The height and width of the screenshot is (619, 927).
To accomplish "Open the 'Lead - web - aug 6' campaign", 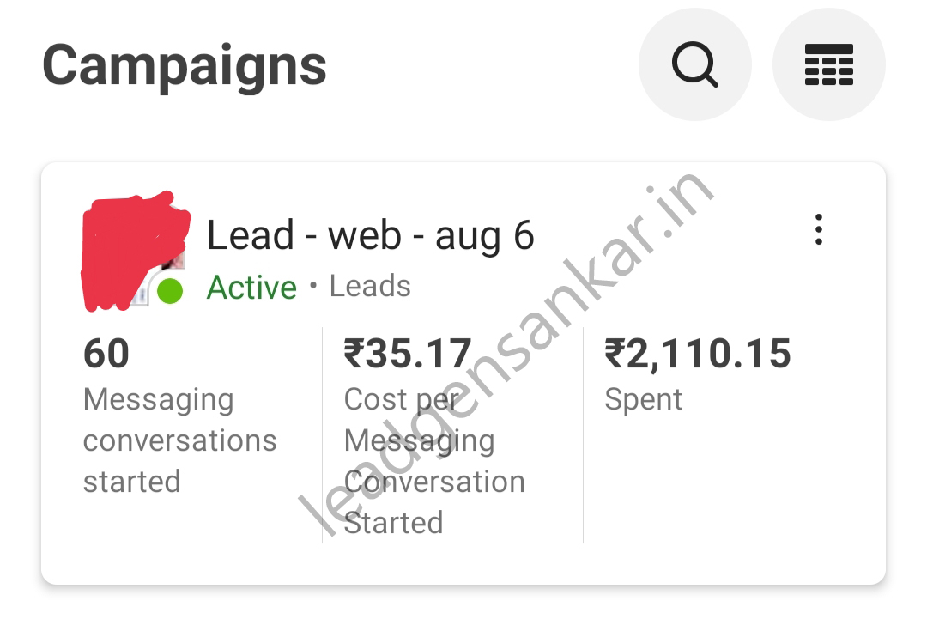I will point(371,235).
